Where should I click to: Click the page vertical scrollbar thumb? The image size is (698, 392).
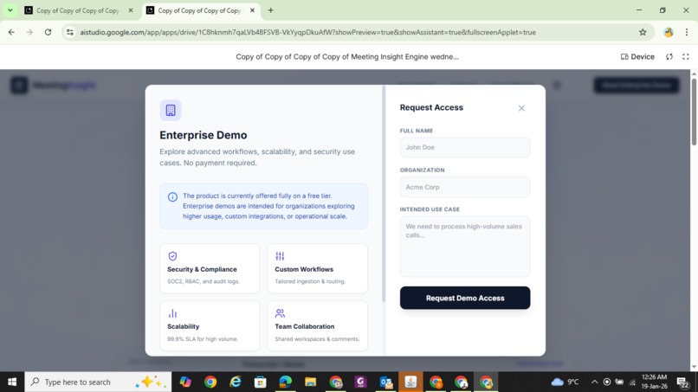click(694, 112)
